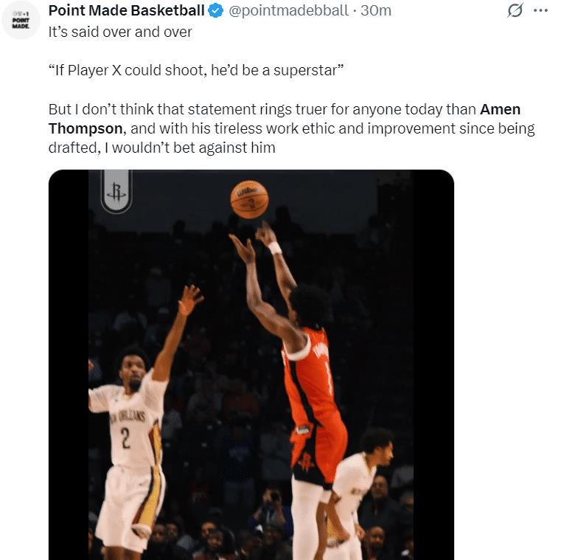
Task: Open the three-dot more options menu
Action: pyautogui.click(x=540, y=11)
